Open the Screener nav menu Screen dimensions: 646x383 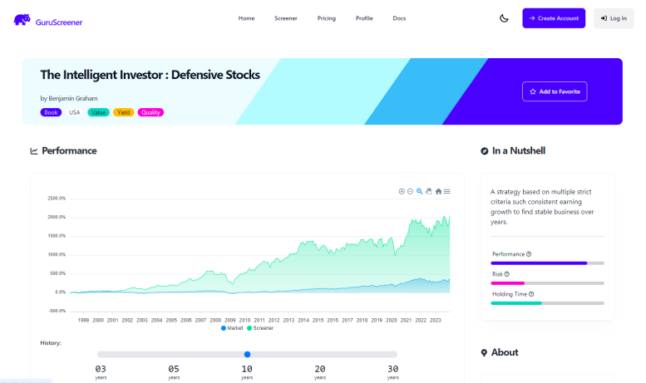coord(285,18)
